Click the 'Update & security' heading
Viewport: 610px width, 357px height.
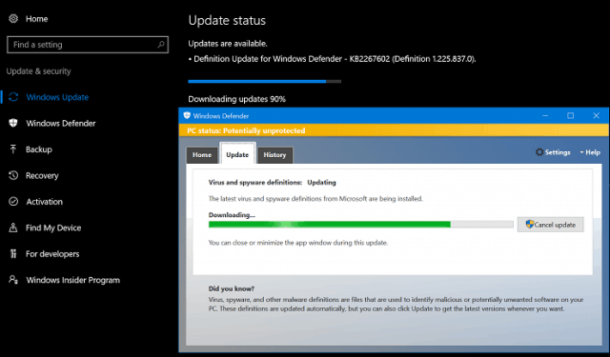pos(38,71)
